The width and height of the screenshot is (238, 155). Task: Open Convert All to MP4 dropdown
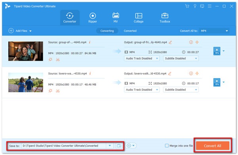pos(214,31)
